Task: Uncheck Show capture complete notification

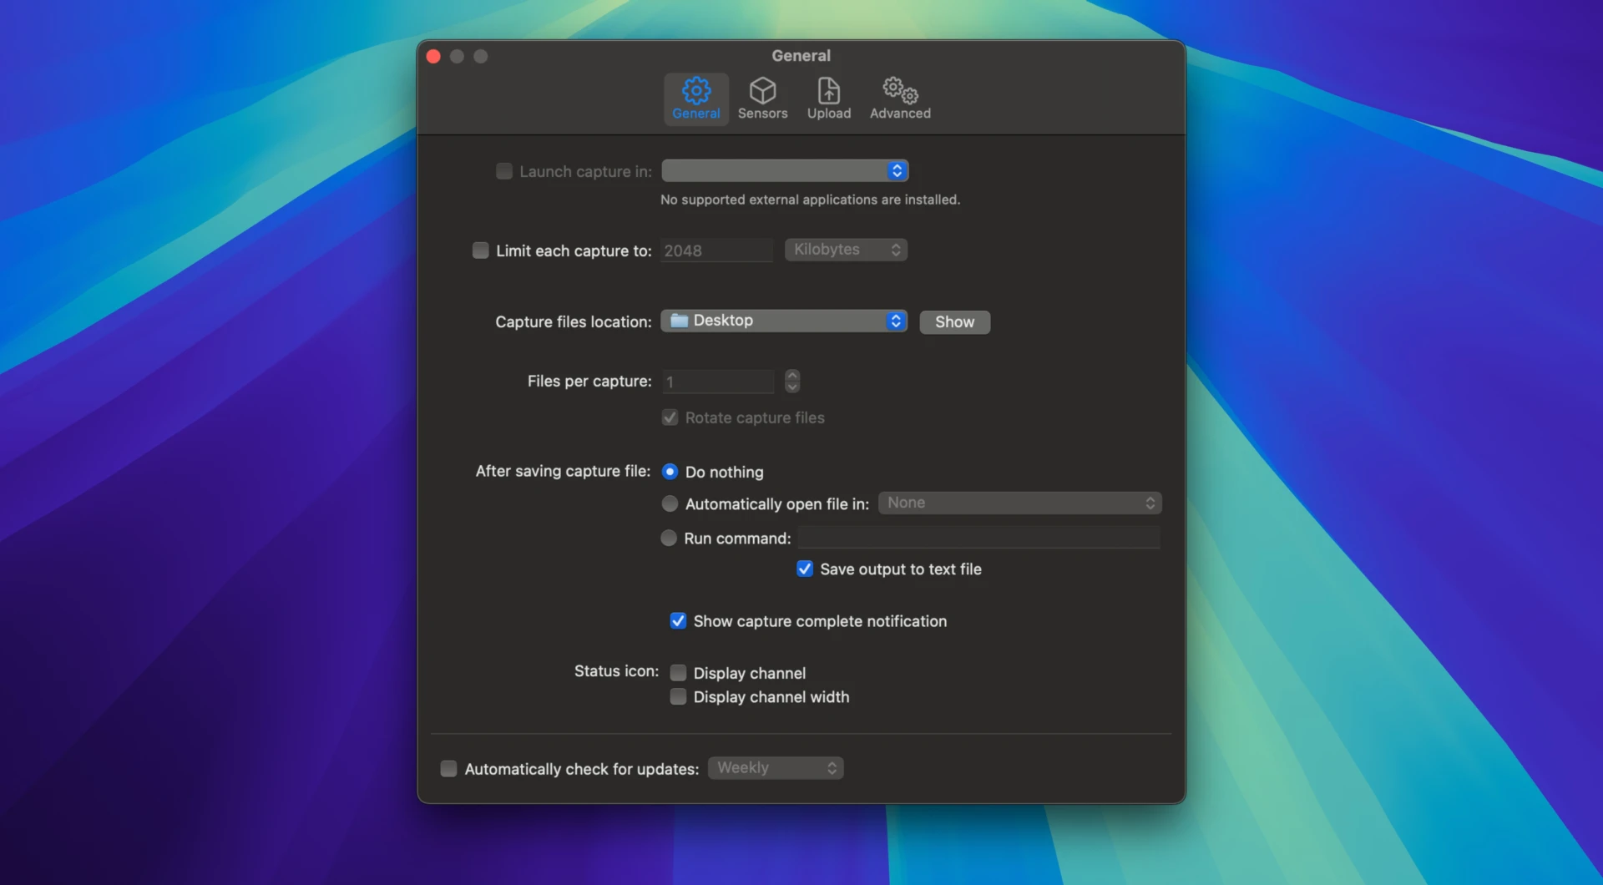Action: coord(677,620)
